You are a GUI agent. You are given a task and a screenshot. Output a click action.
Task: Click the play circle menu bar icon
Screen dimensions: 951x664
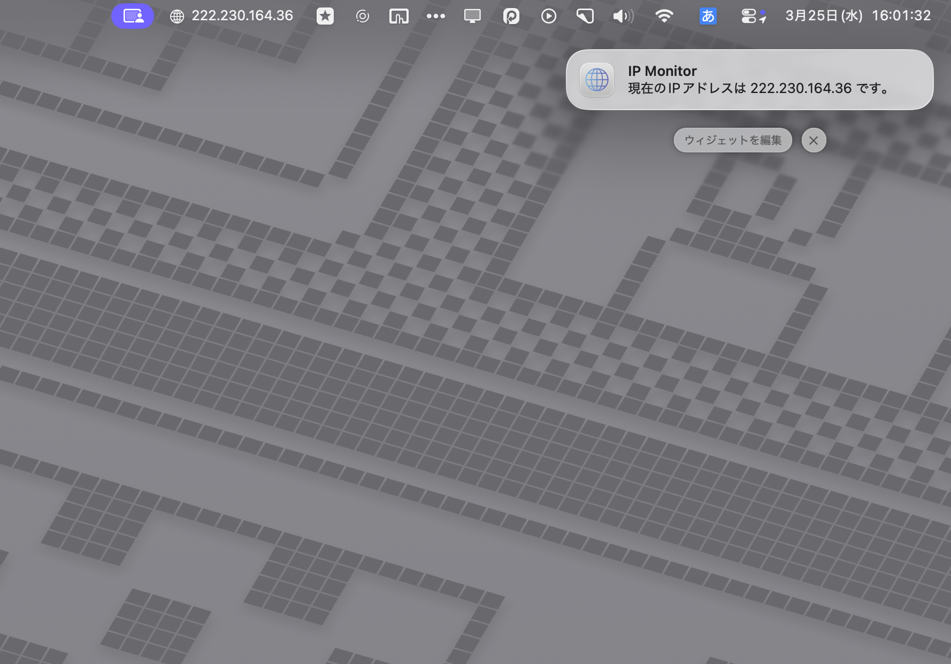(x=548, y=16)
